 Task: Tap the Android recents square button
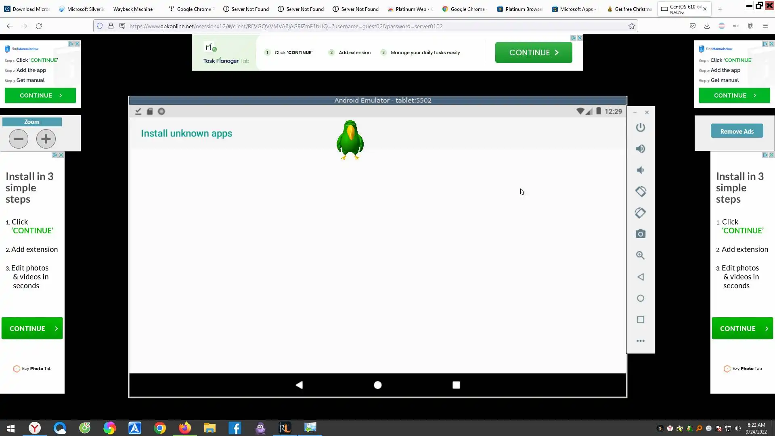[x=456, y=385]
